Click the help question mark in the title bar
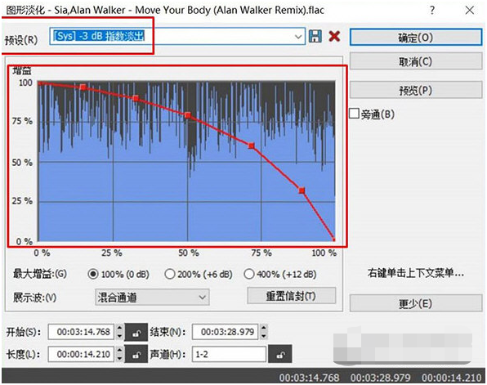 coord(432,11)
